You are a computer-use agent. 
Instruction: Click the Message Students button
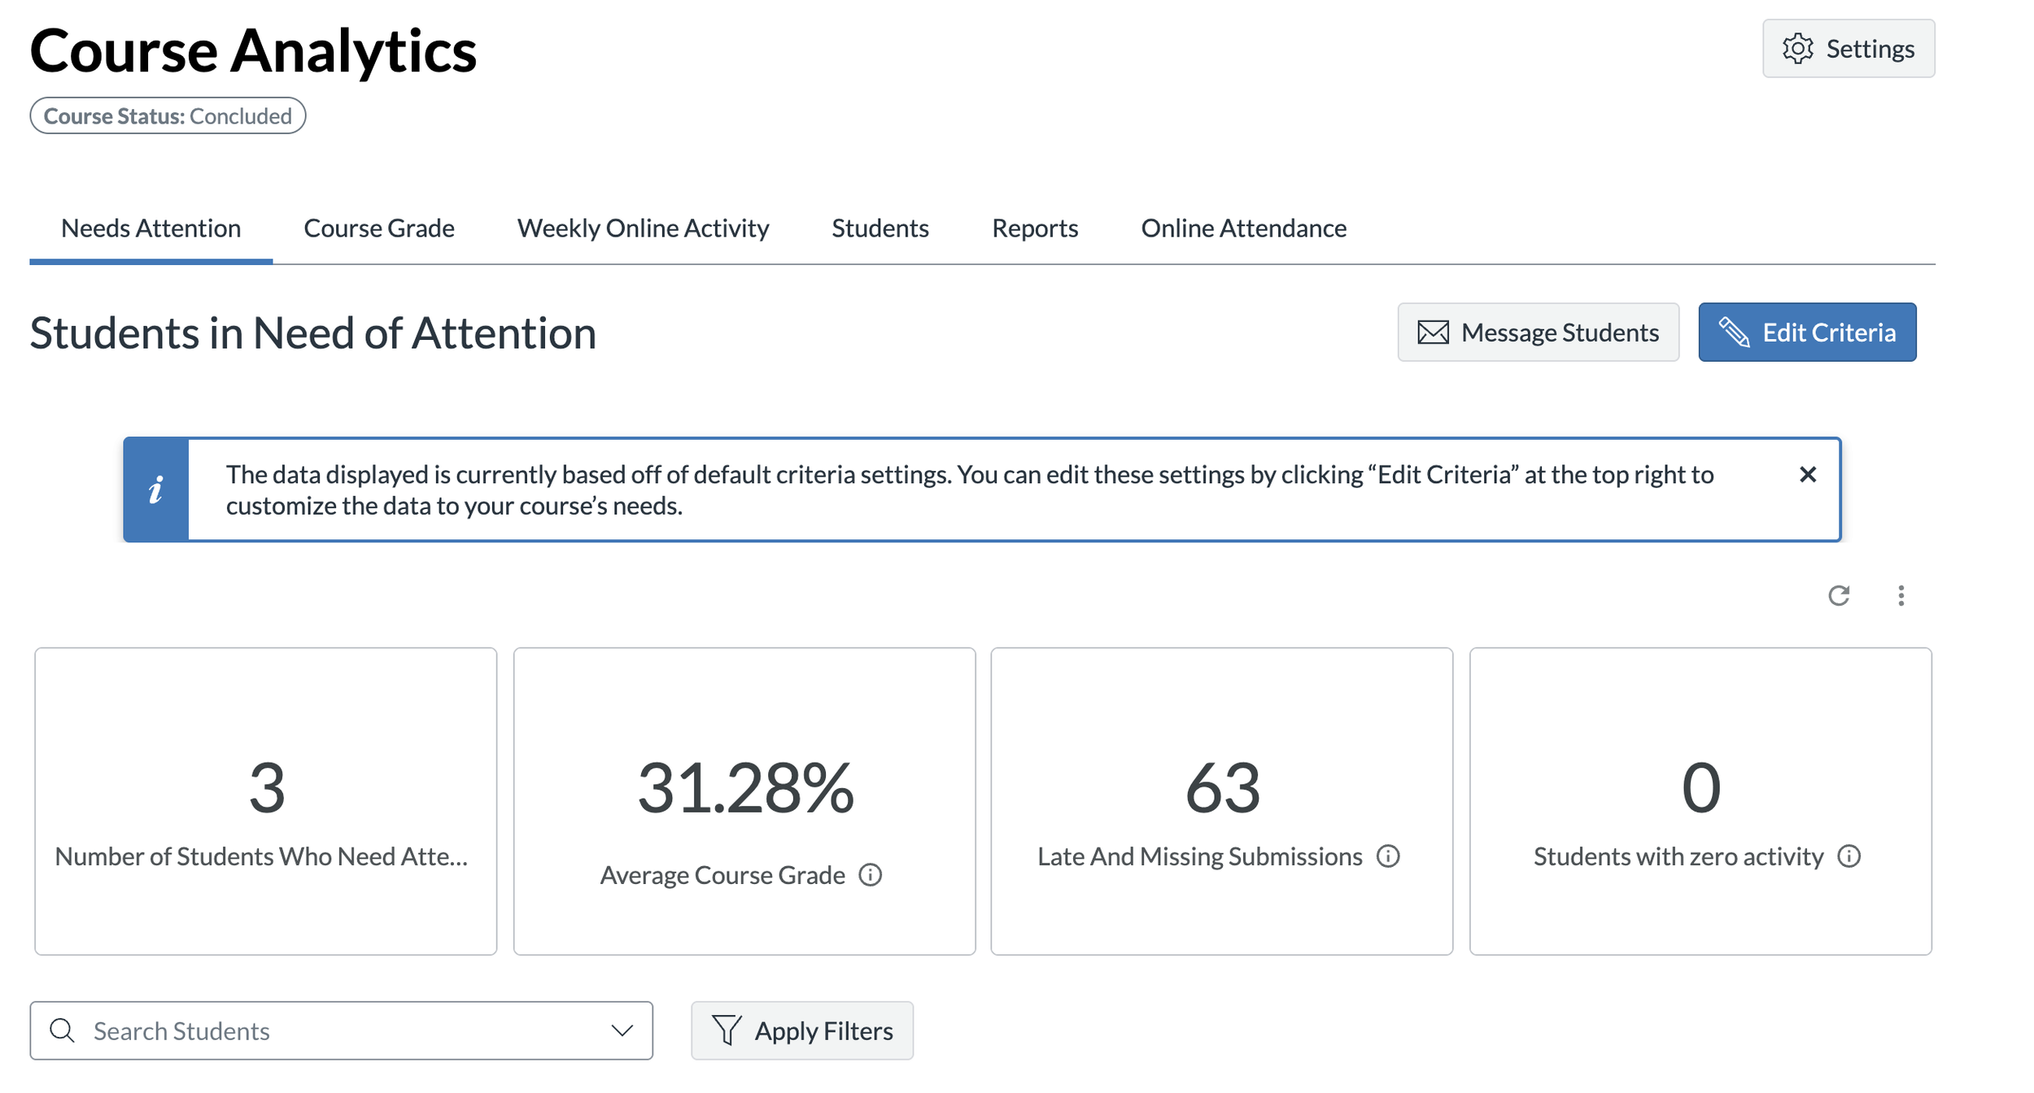pos(1538,333)
